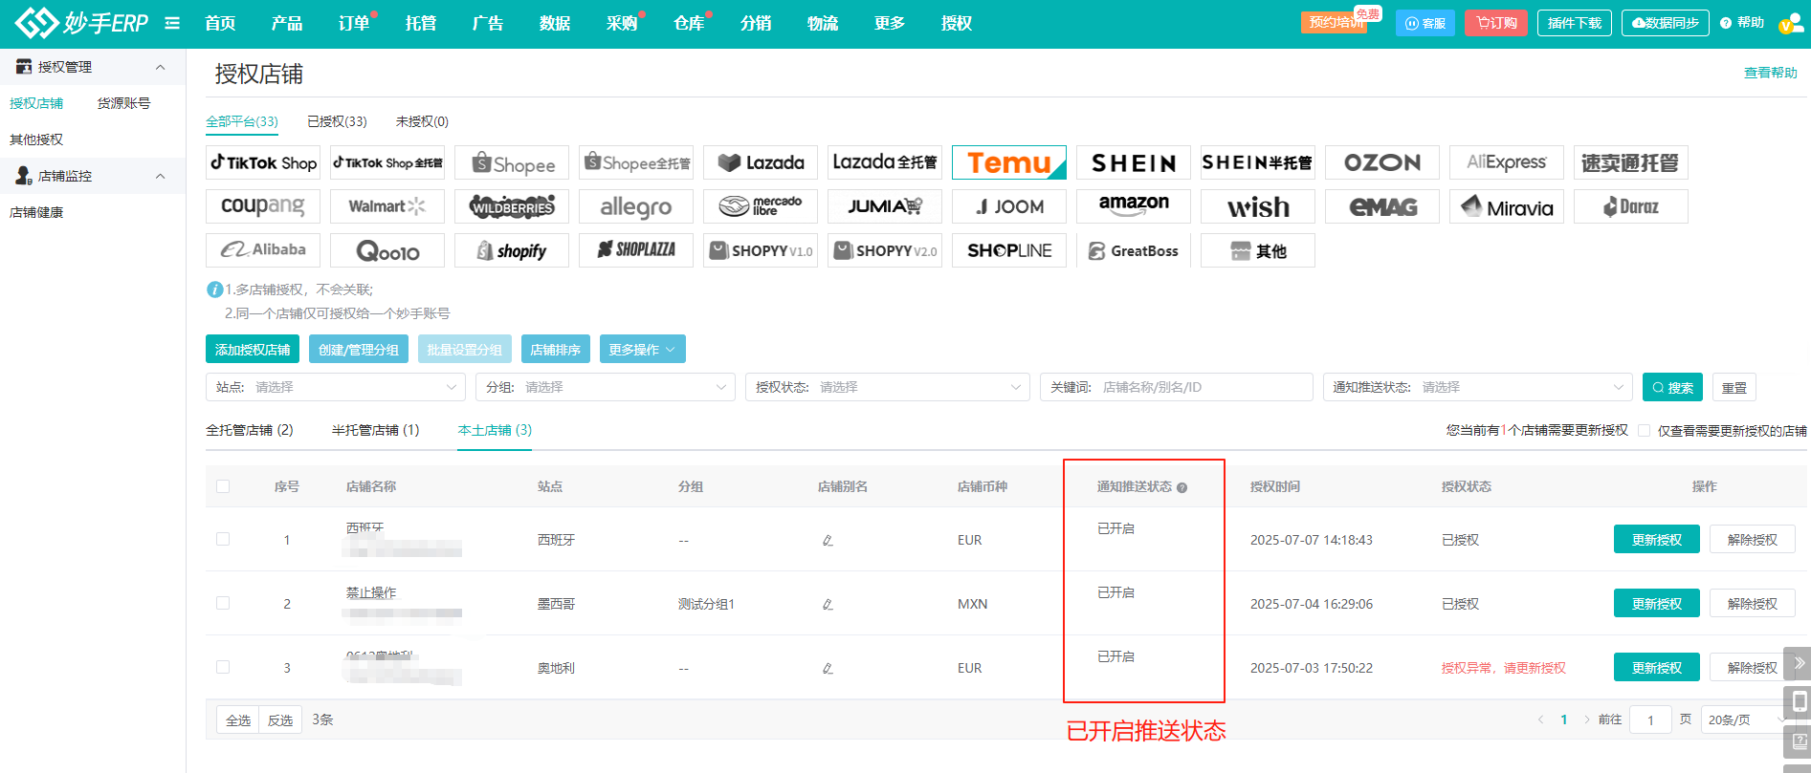The width and height of the screenshot is (1811, 773).
Task: Open the 分组 group dropdown
Action: 606,387
